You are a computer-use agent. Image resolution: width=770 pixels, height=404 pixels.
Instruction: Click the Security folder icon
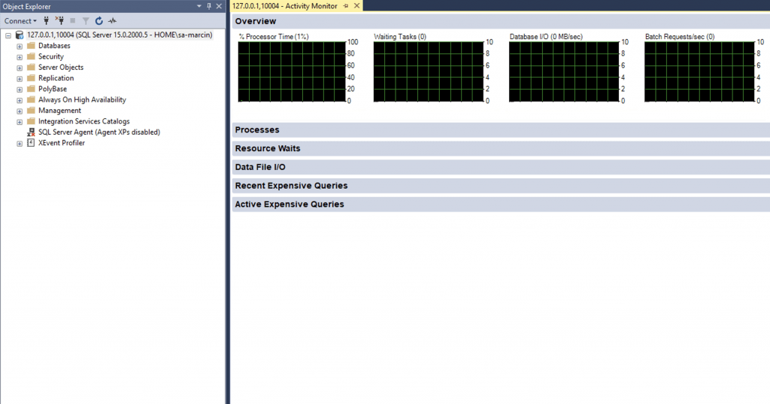pyautogui.click(x=31, y=56)
